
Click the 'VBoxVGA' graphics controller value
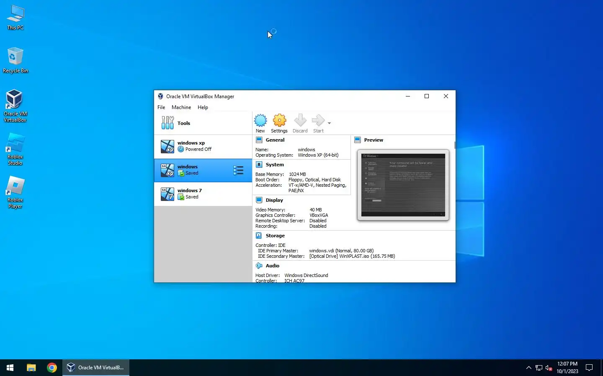319,215
